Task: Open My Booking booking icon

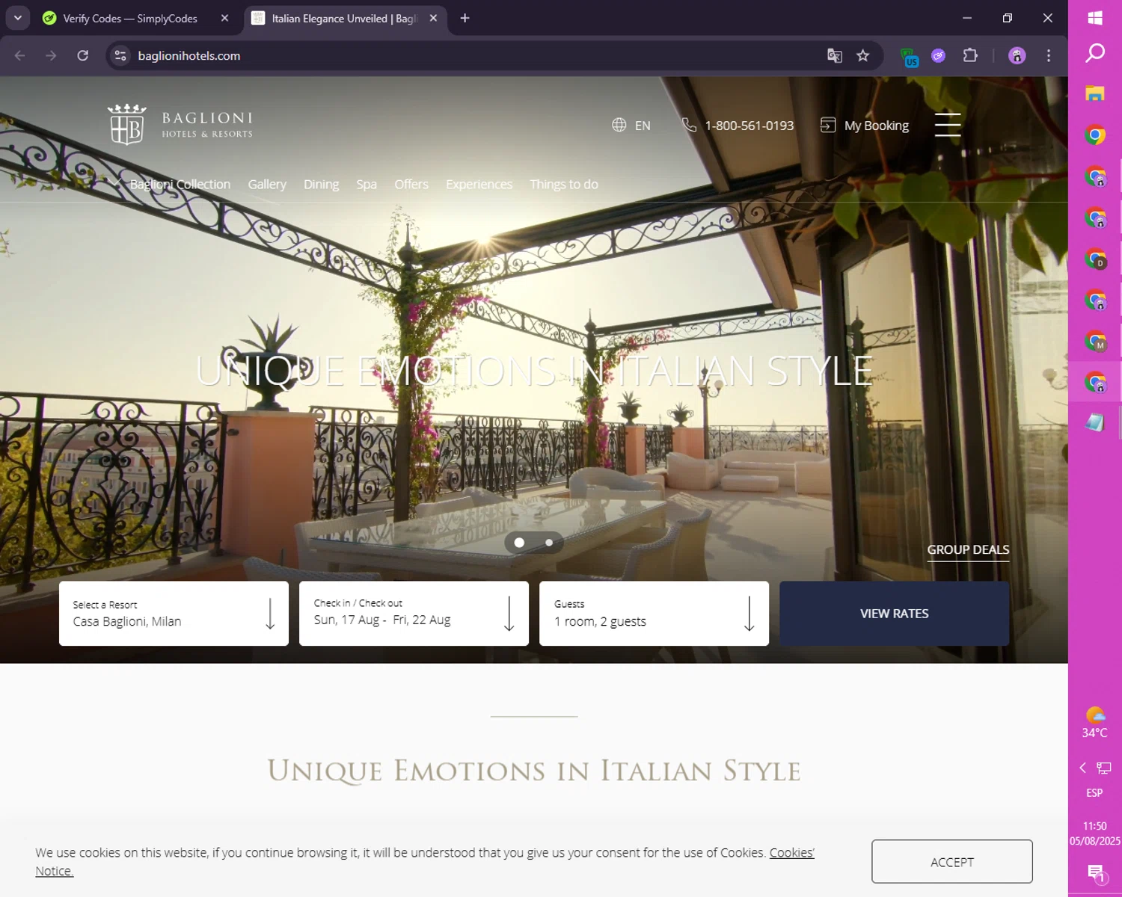Action: pos(827,125)
